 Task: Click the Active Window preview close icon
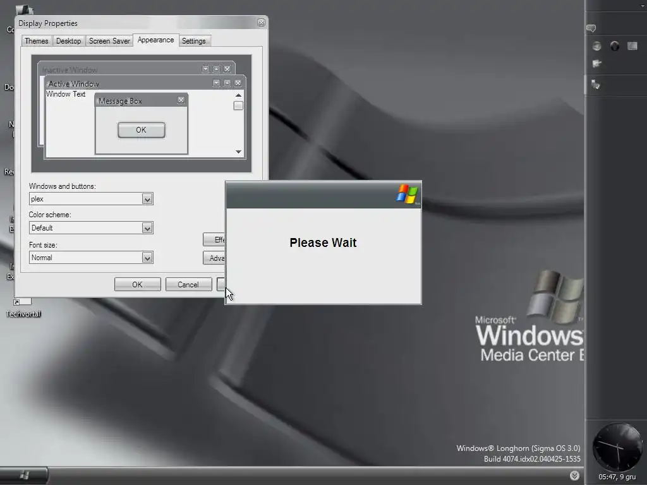pos(238,83)
